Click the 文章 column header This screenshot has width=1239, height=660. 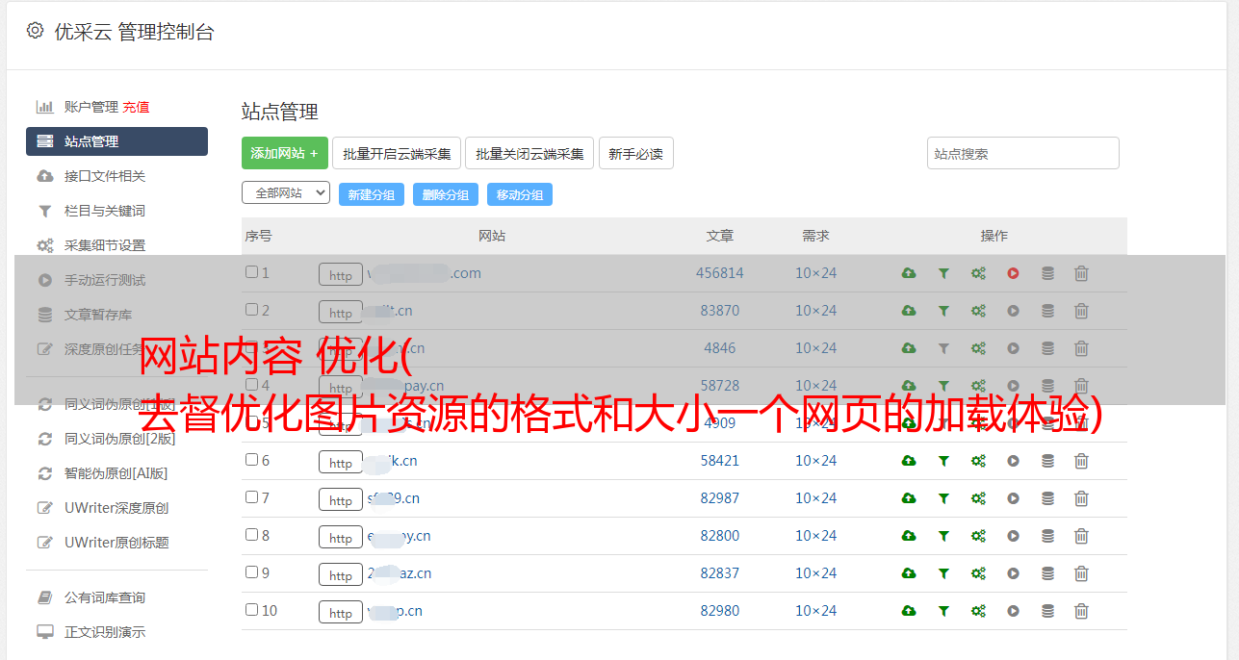pyautogui.click(x=720, y=236)
